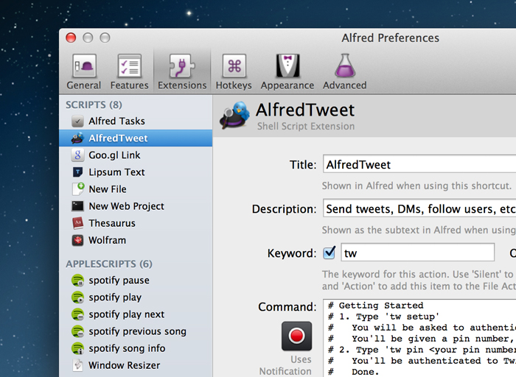Image resolution: width=516 pixels, height=377 pixels.
Task: Open the Hotkeys preferences tab
Action: [x=234, y=71]
